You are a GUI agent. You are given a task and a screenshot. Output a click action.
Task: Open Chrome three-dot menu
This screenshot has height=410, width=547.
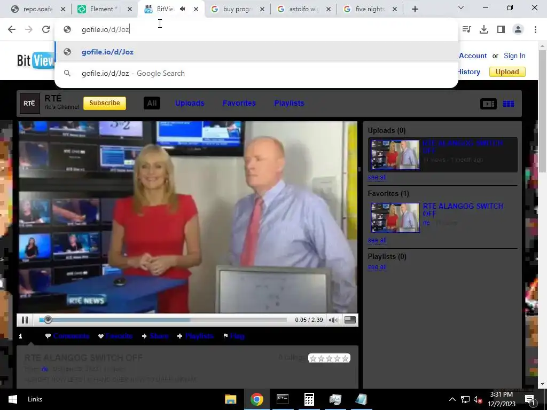[x=535, y=29]
